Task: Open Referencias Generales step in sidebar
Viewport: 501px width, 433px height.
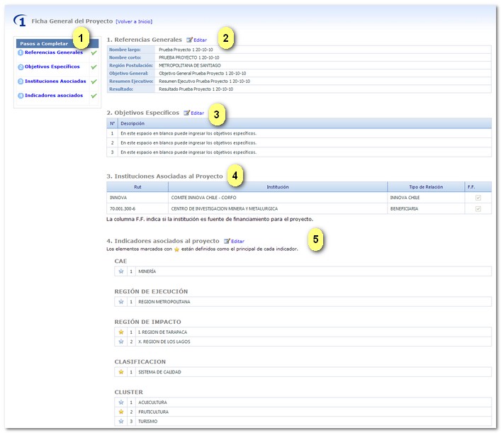Action: click(x=54, y=52)
